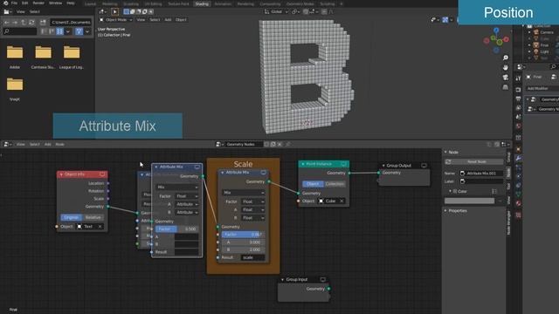
Task: Click the pan hand gizmo in viewport
Action: point(506,67)
